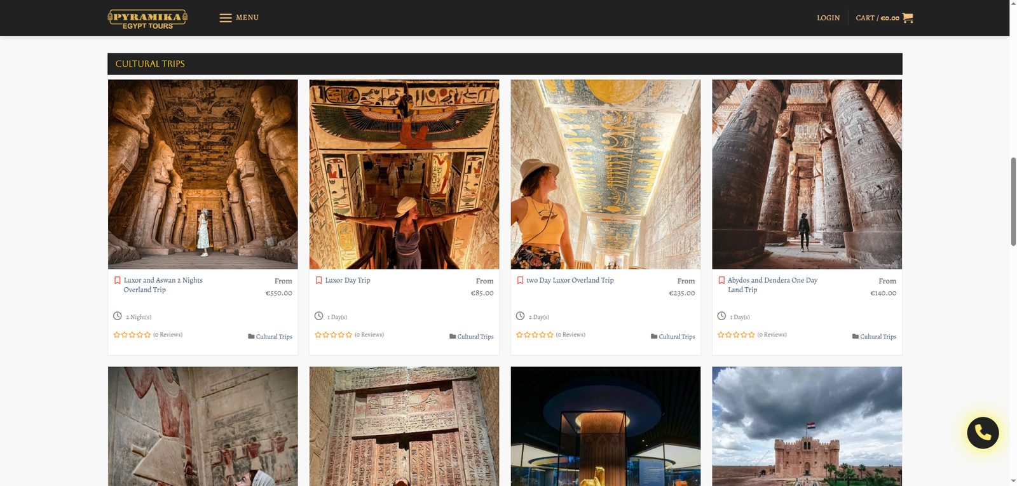The image size is (1017, 486).
Task: Open the two Day Luxor Overland Trip title
Action: (570, 280)
